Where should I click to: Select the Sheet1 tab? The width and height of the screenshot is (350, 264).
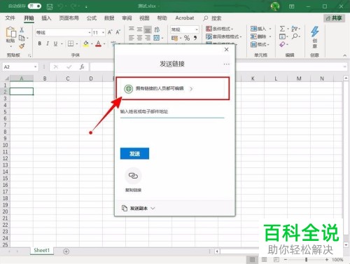coord(42,250)
